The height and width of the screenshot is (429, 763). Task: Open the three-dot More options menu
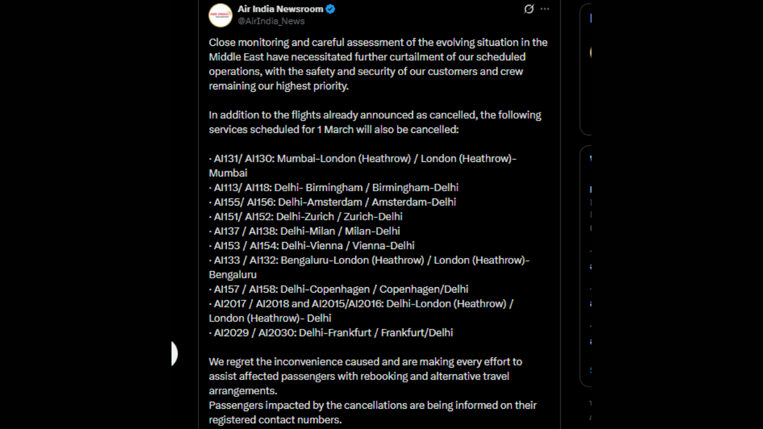tap(545, 9)
